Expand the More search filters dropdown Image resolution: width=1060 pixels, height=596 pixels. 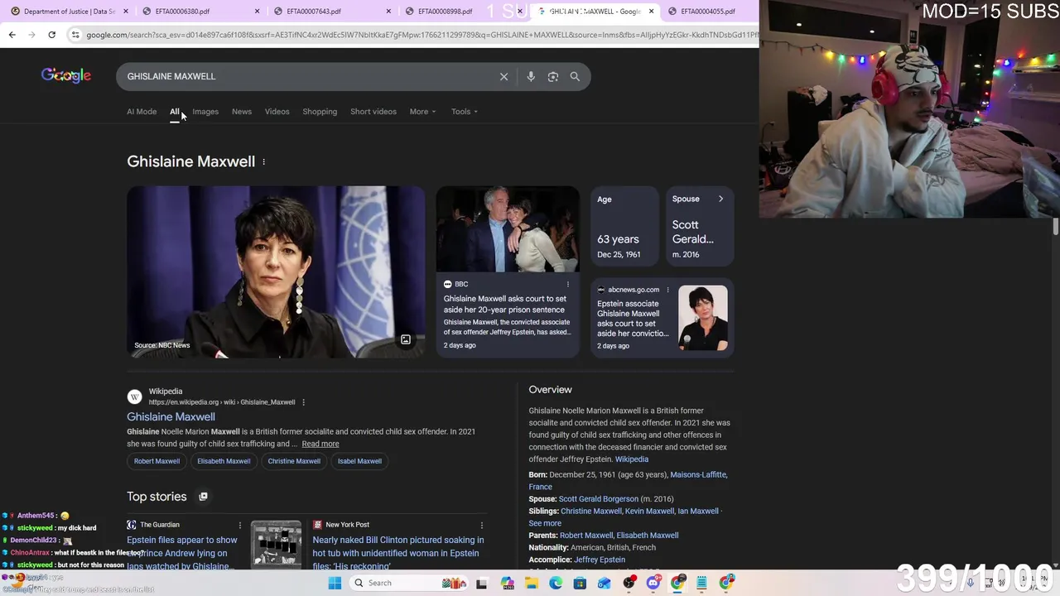tap(422, 112)
